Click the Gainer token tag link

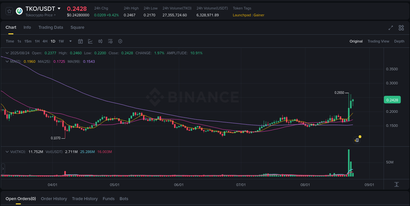(259, 15)
